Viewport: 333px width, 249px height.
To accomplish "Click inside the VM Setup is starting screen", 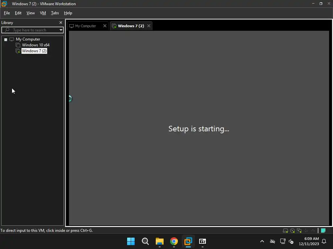I will click(x=199, y=128).
